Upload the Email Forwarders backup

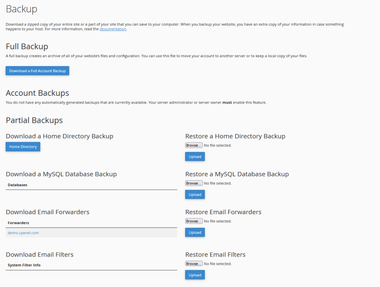pyautogui.click(x=195, y=232)
